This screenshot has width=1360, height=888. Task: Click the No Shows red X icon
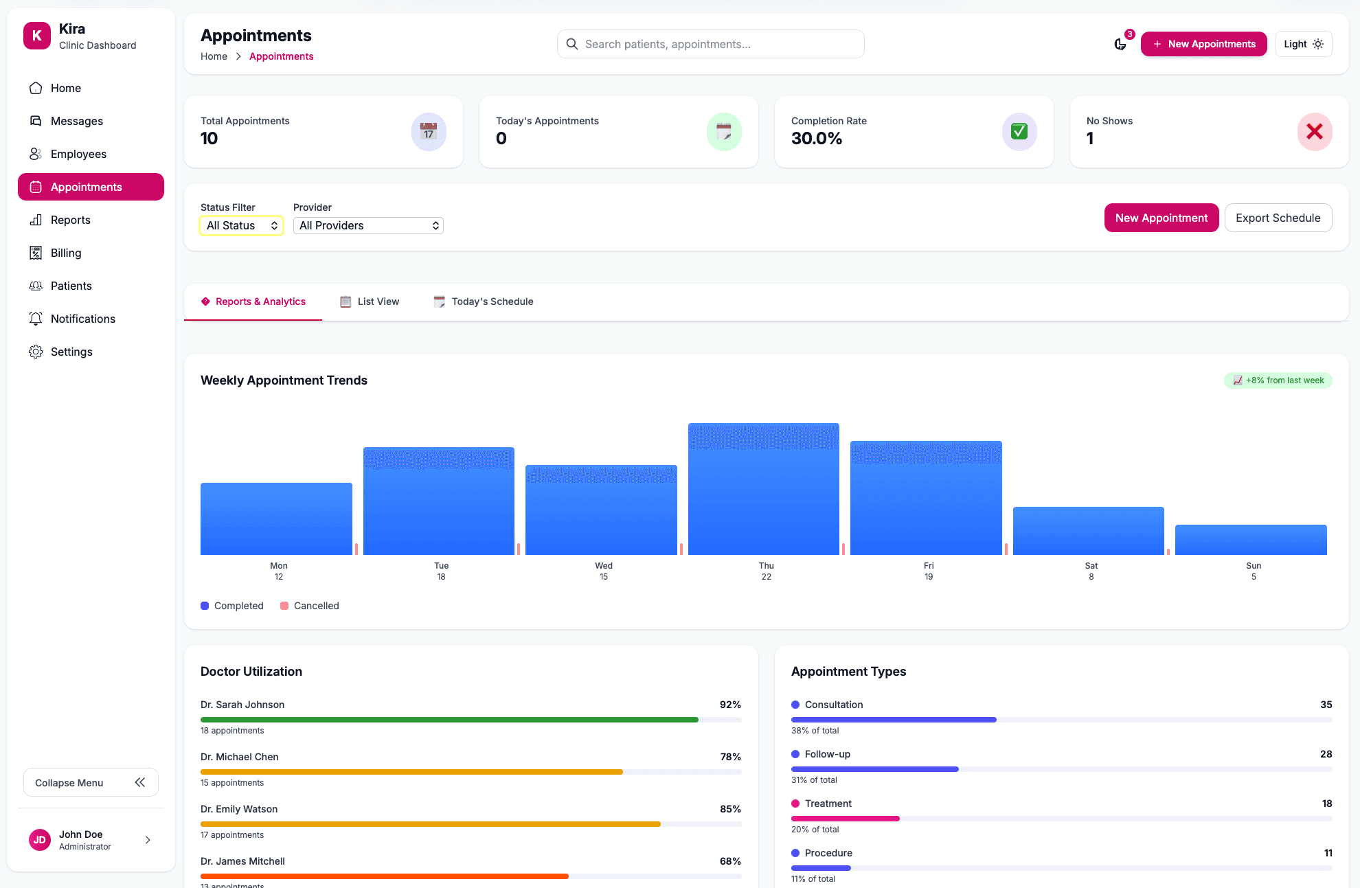1314,131
